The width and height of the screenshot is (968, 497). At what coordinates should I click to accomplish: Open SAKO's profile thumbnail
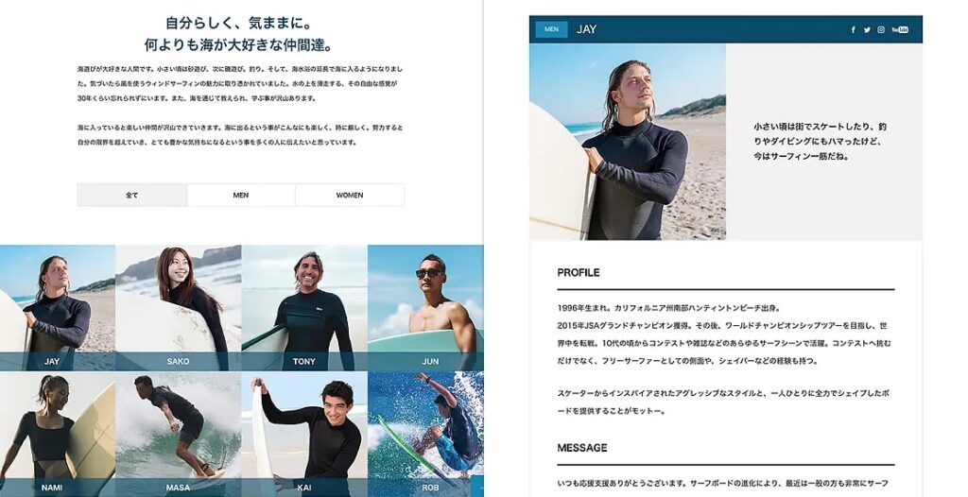click(x=179, y=307)
